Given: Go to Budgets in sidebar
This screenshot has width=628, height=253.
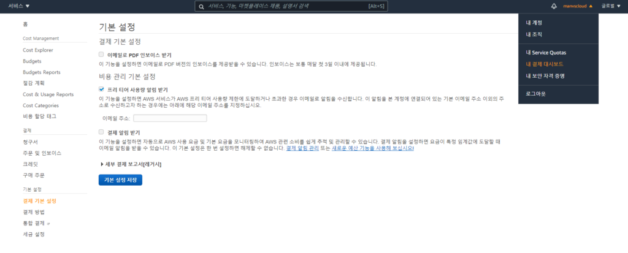Looking at the screenshot, I should pos(32,61).
